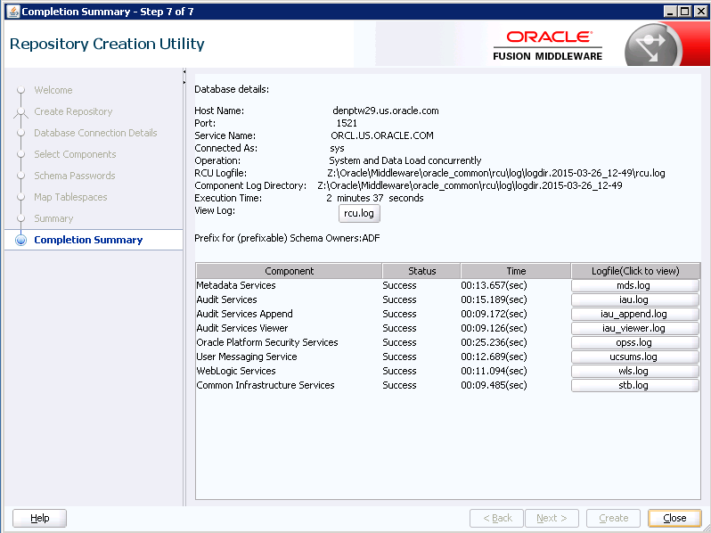The height and width of the screenshot is (533, 711).
Task: Open iau_viewer.log logfile
Action: click(x=634, y=328)
